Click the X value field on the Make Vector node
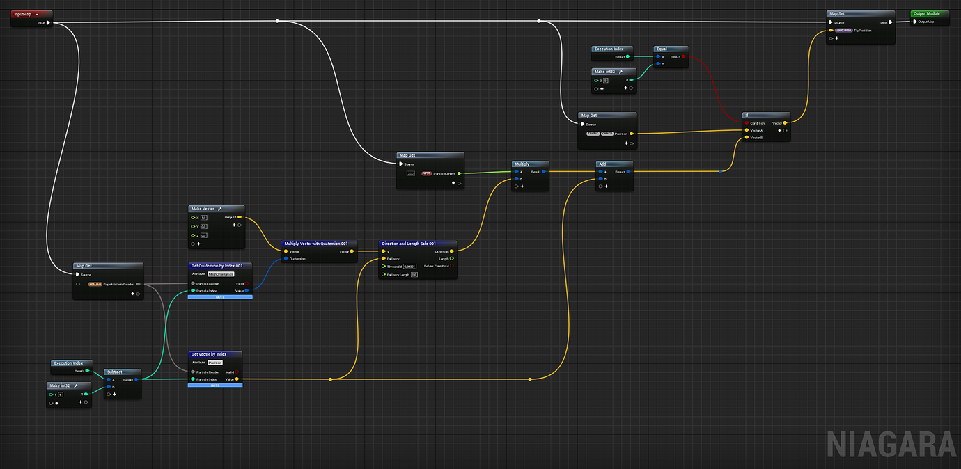Viewport: 961px width, 469px height. 203,218
